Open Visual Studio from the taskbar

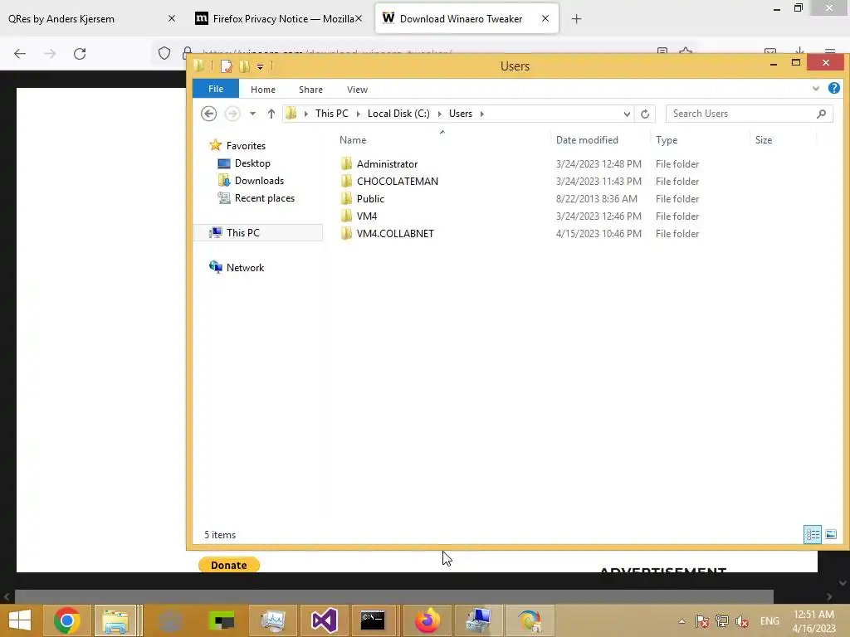[x=325, y=620]
